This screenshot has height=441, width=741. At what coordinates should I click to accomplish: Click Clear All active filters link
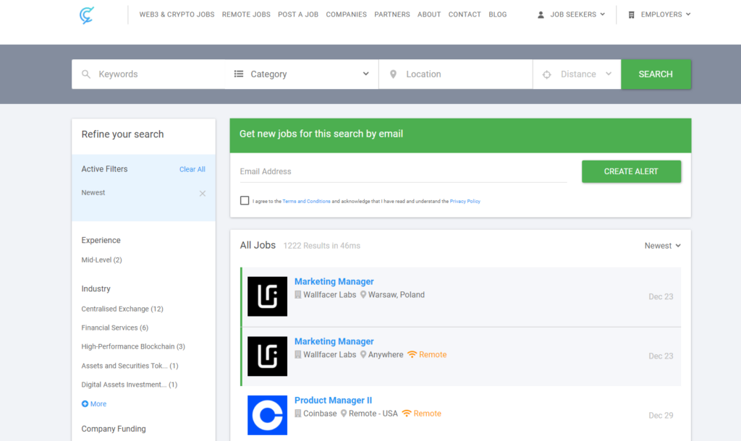click(192, 169)
